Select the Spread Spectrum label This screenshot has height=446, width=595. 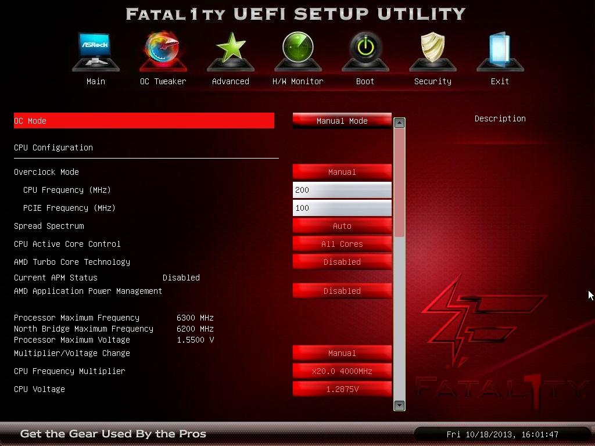(49, 226)
